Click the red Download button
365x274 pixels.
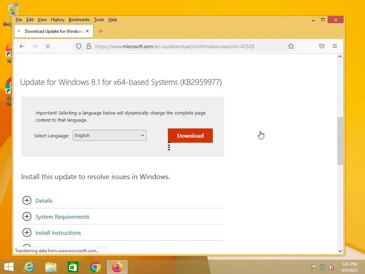[x=190, y=136]
